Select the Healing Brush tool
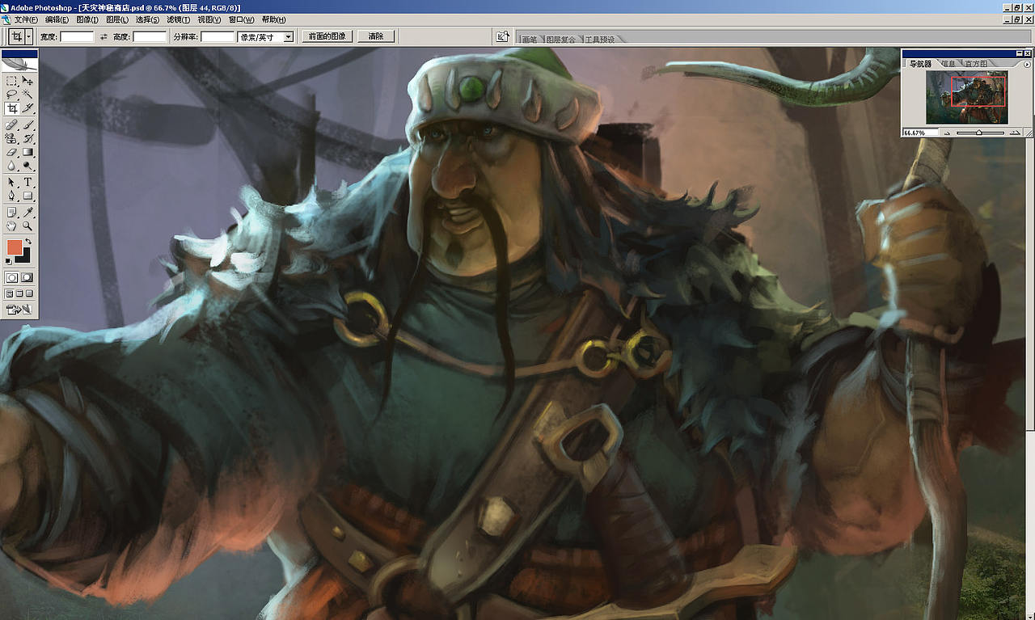Viewport: 1035px width, 620px height. (x=11, y=125)
